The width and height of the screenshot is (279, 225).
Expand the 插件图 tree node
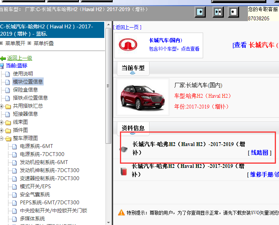(2, 130)
